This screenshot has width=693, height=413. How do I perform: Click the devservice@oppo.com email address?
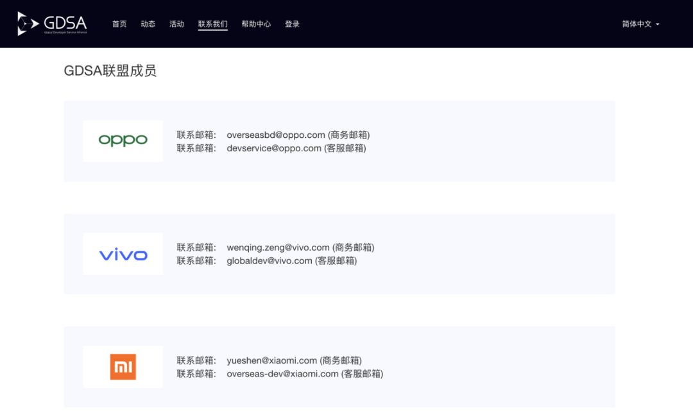pos(274,148)
